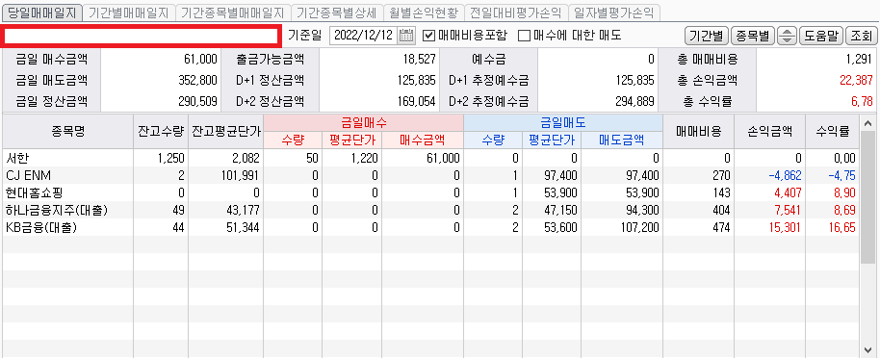The height and width of the screenshot is (358, 880).
Task: Click the D+2 추정예수금 value 294,889
Action: (634, 102)
